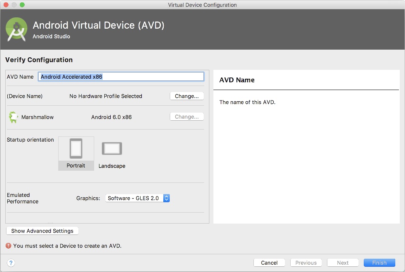Select Portrait startup orientation
The image size is (405, 272).
pos(76,153)
